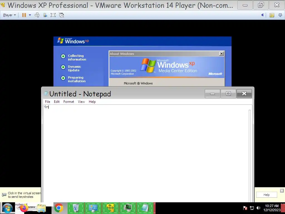Image resolution: width=285 pixels, height=214 pixels.
Task: Open the Player menu dropdown
Action: [x=9, y=15]
